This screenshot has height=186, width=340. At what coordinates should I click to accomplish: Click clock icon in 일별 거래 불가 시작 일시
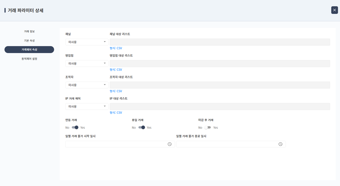(x=169, y=144)
